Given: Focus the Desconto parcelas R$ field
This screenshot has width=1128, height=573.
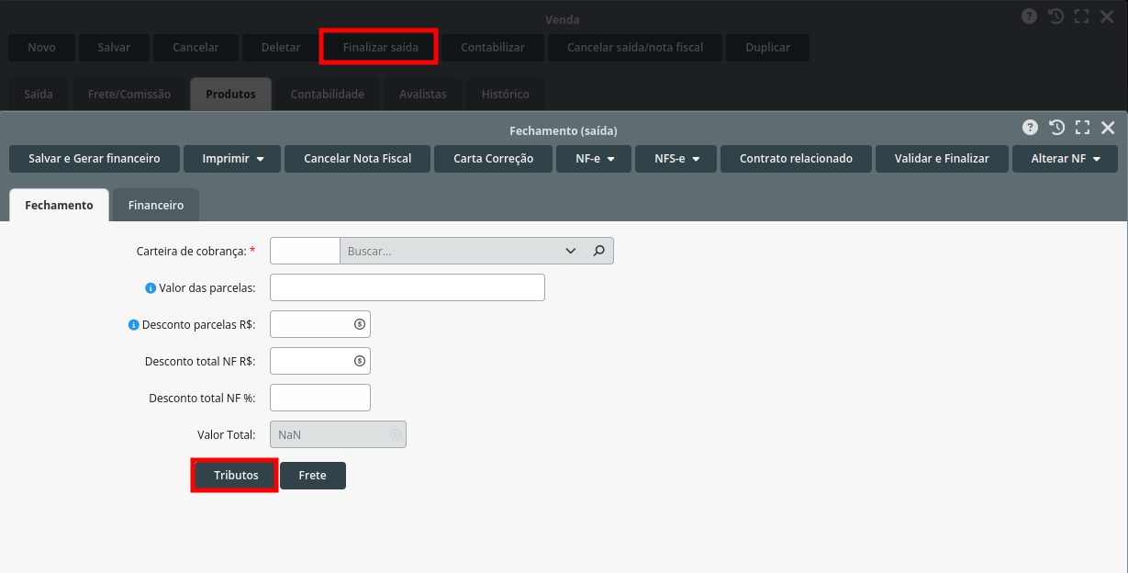Looking at the screenshot, I should (x=320, y=324).
